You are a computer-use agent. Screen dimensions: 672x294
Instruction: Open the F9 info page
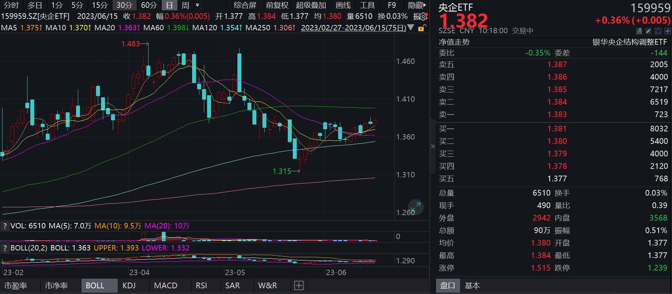click(392, 5)
